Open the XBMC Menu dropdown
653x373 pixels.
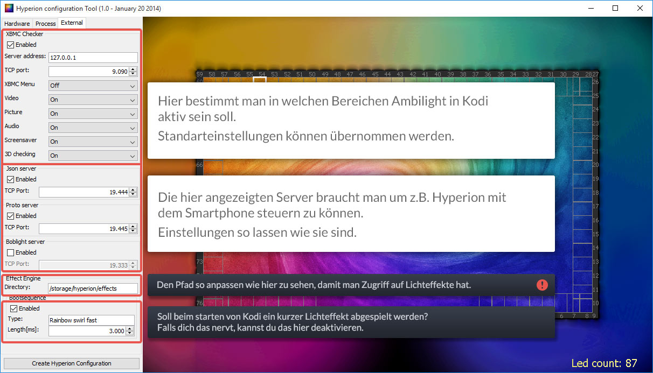[x=93, y=86]
